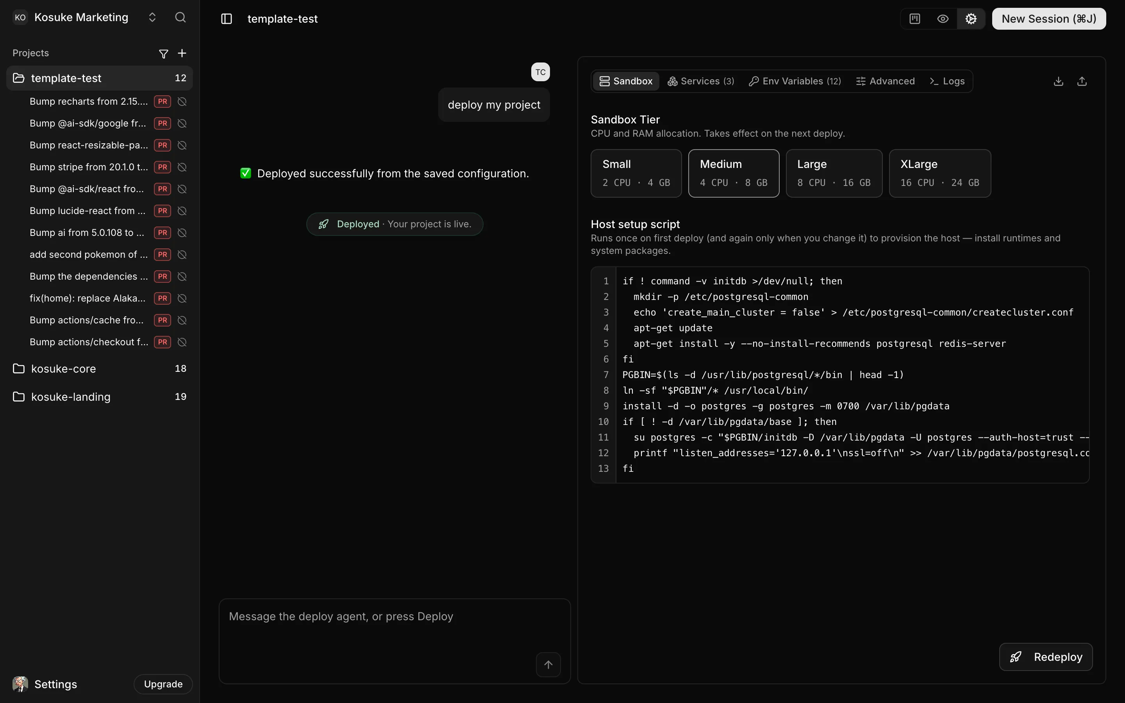1125x703 pixels.
Task: Click the download configuration icon
Action: (1059, 81)
